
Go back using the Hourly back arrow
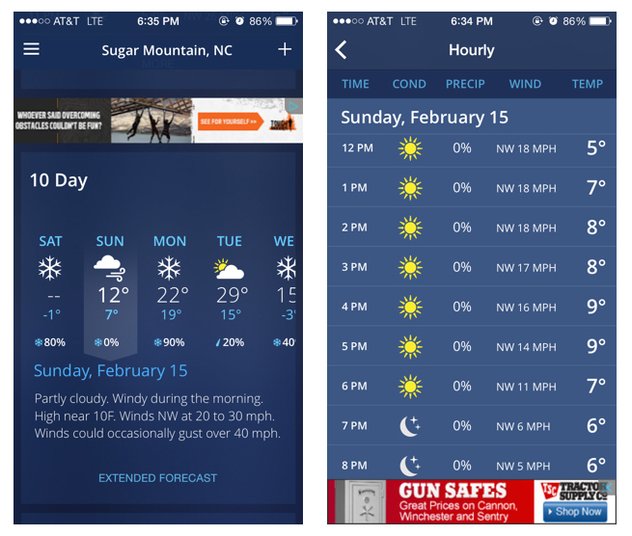[x=342, y=50]
